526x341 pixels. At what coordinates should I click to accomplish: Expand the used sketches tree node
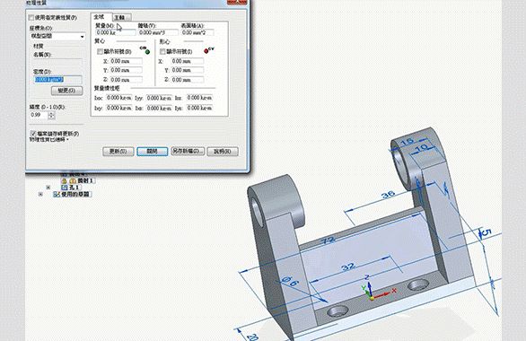(40, 194)
